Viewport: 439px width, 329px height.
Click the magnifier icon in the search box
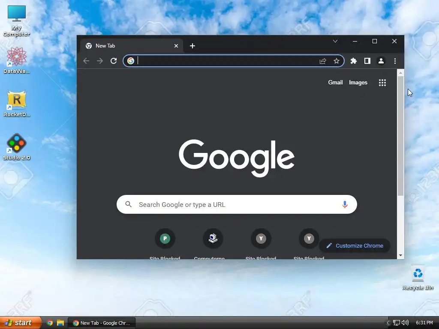tap(129, 204)
